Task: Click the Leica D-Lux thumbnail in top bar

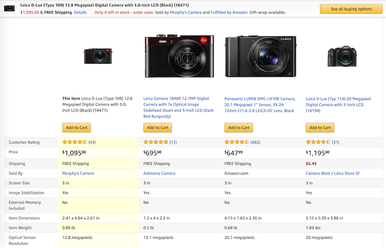Action: pyautogui.click(x=10, y=8)
